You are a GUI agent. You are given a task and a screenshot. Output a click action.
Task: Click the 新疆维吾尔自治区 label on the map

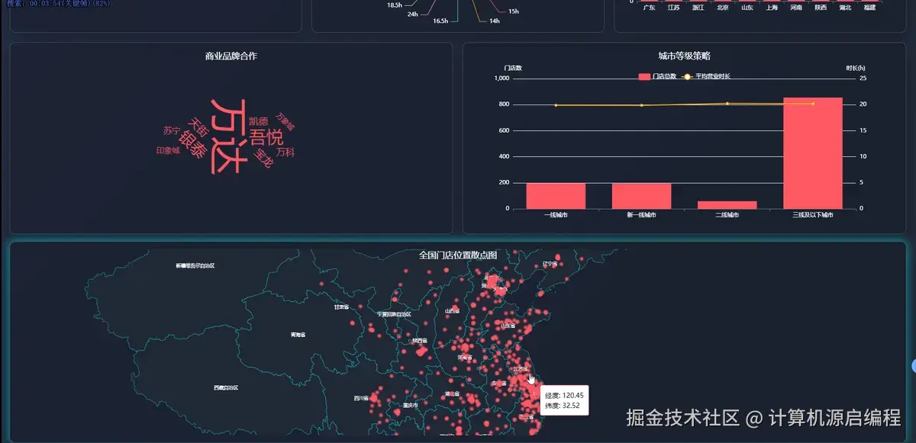click(x=195, y=266)
